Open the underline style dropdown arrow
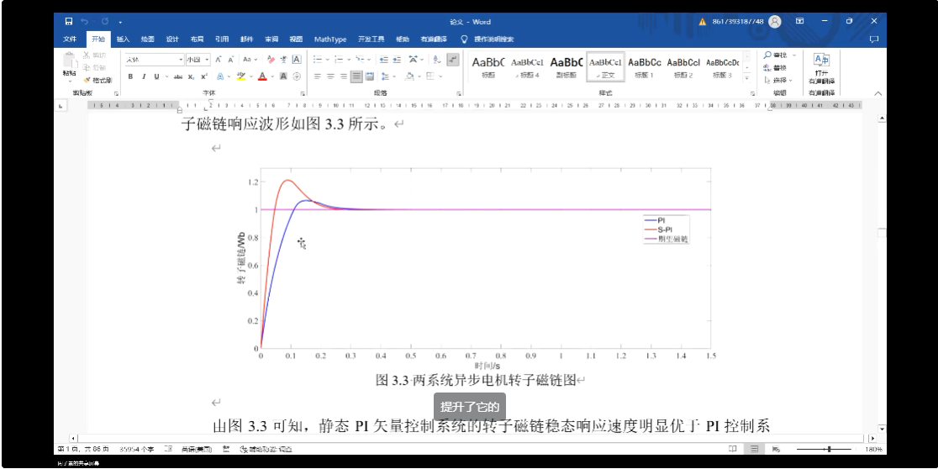Viewport: 938px width, 469px height. (x=166, y=76)
